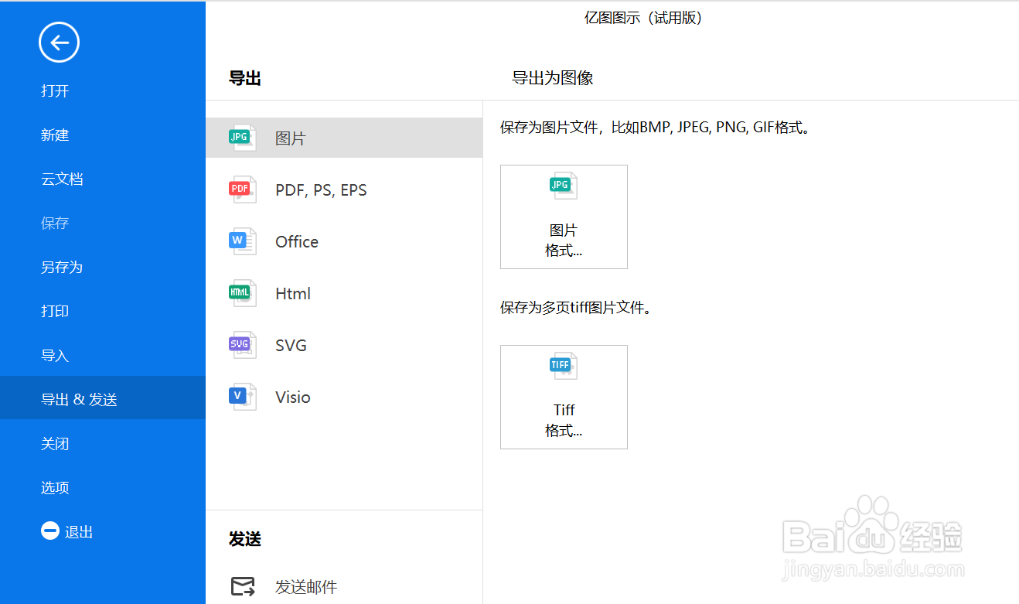The image size is (1019, 604).
Task: Click the TIFF file icon in Tiff card
Action: (x=564, y=365)
